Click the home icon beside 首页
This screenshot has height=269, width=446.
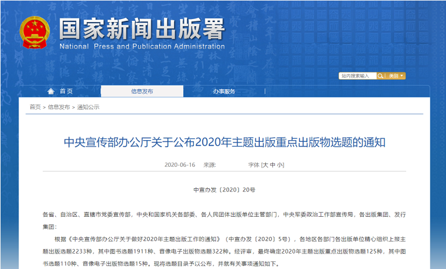click(51, 91)
